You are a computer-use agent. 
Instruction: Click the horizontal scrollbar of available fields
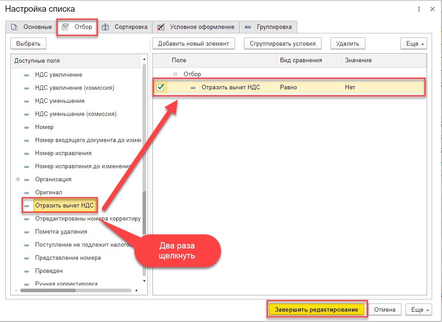click(x=76, y=290)
